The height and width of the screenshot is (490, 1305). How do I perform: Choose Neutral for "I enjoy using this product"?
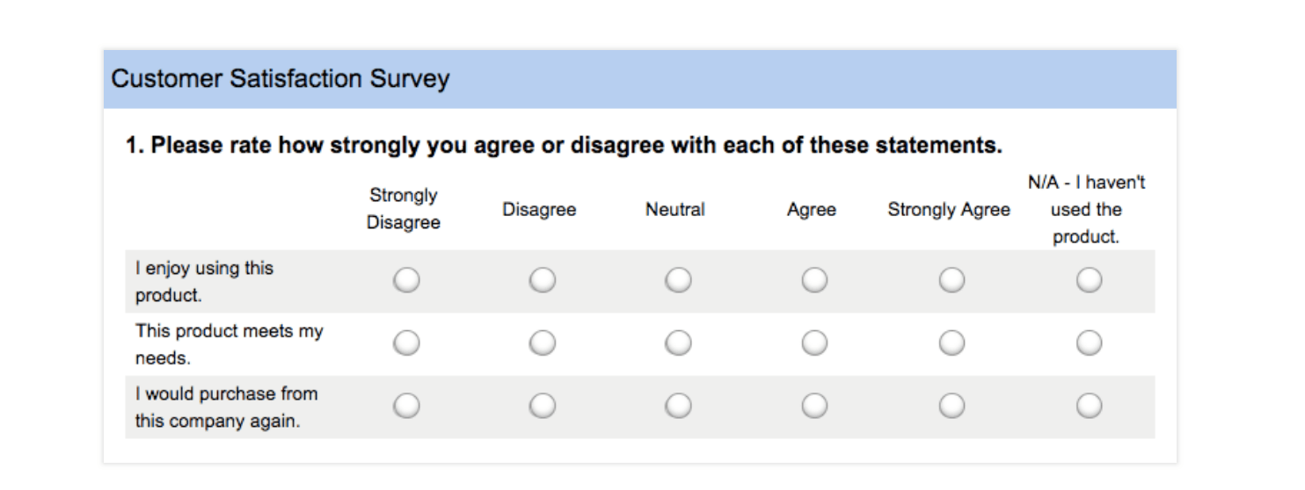click(678, 280)
